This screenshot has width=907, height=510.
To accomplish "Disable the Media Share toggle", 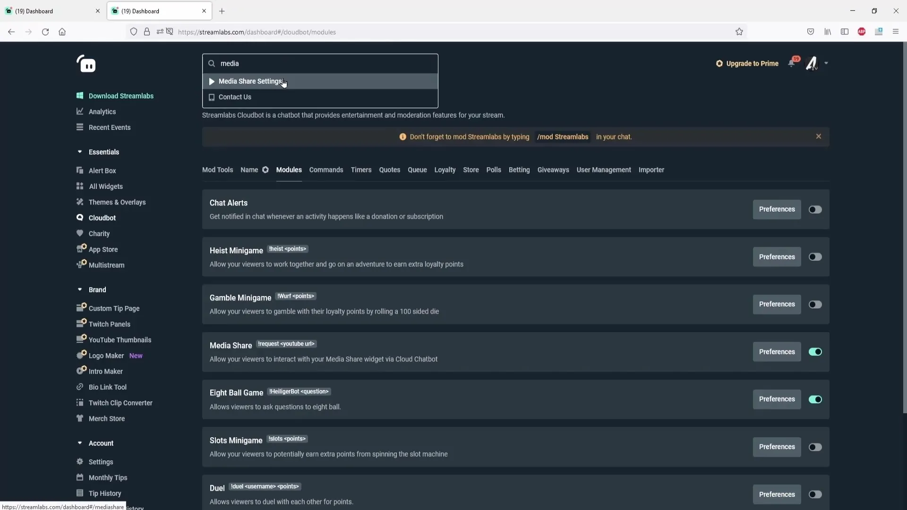I will point(815,352).
